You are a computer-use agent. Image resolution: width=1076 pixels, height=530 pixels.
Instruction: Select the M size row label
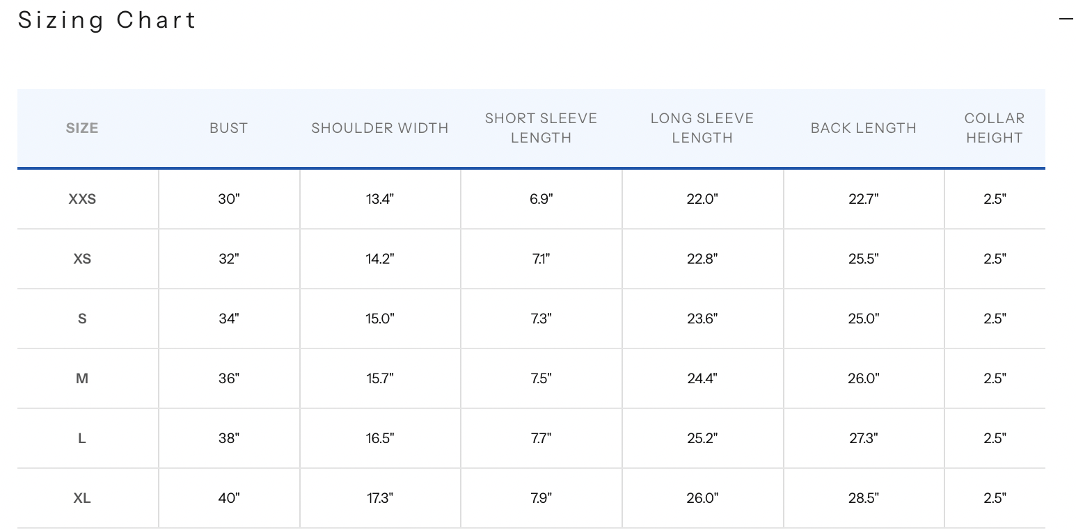pos(82,378)
